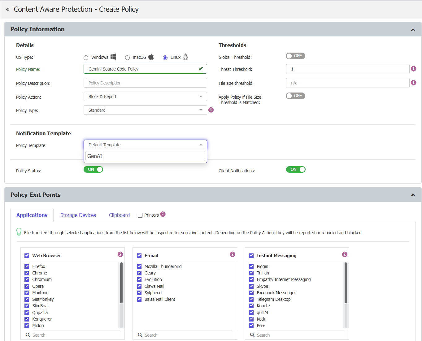Open the Policy Action Block & Report dropdown
The image size is (422, 341).
tap(145, 97)
